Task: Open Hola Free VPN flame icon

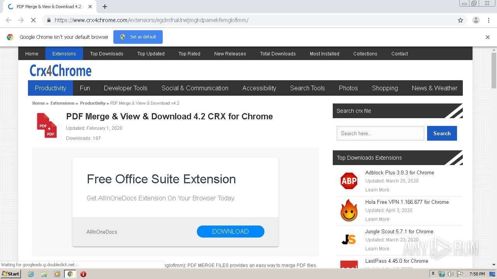Action: tap(349, 210)
